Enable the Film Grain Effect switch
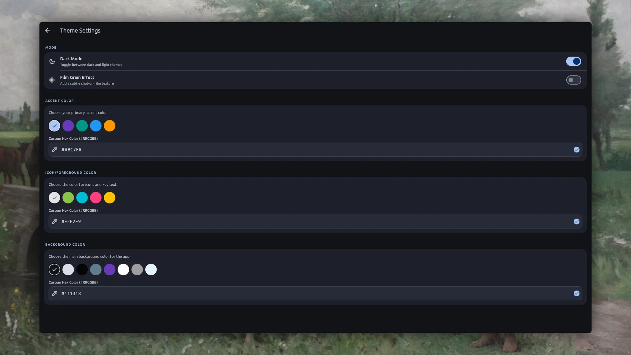The width and height of the screenshot is (631, 355). coord(573,80)
